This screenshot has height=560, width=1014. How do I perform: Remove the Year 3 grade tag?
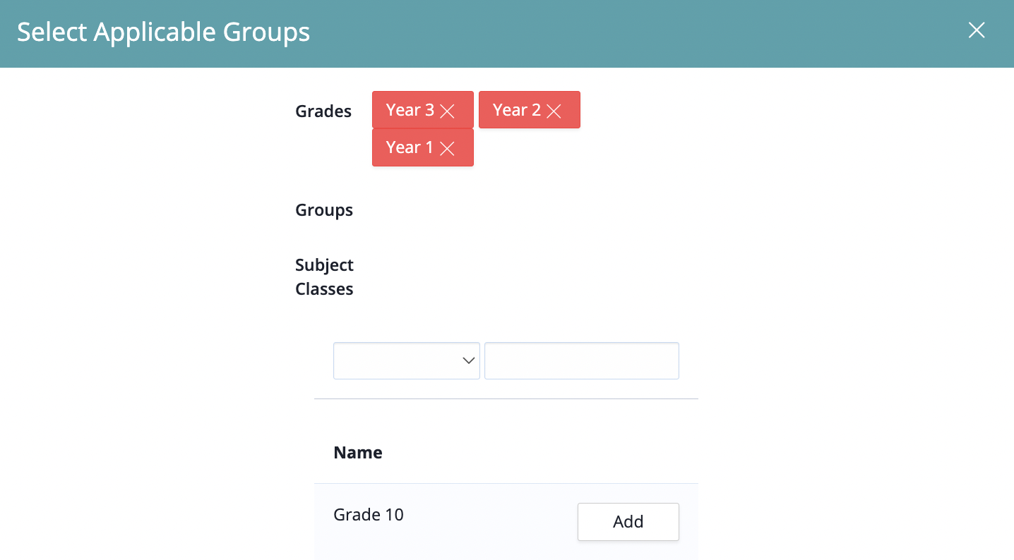(447, 111)
